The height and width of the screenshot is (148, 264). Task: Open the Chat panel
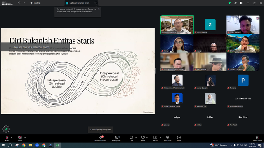point(131,139)
